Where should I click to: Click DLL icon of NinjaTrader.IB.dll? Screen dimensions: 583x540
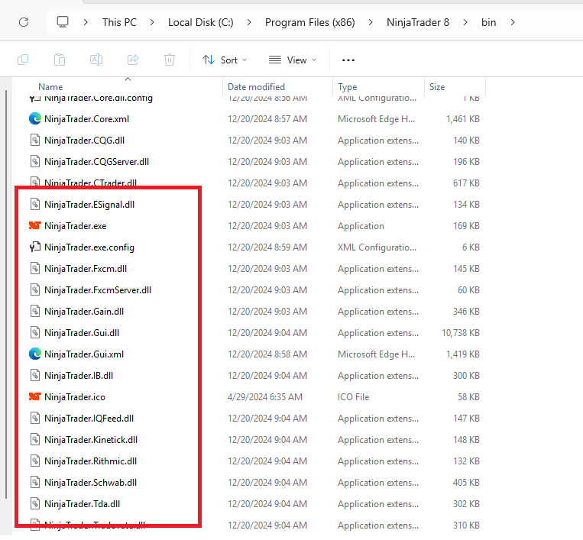coord(35,375)
